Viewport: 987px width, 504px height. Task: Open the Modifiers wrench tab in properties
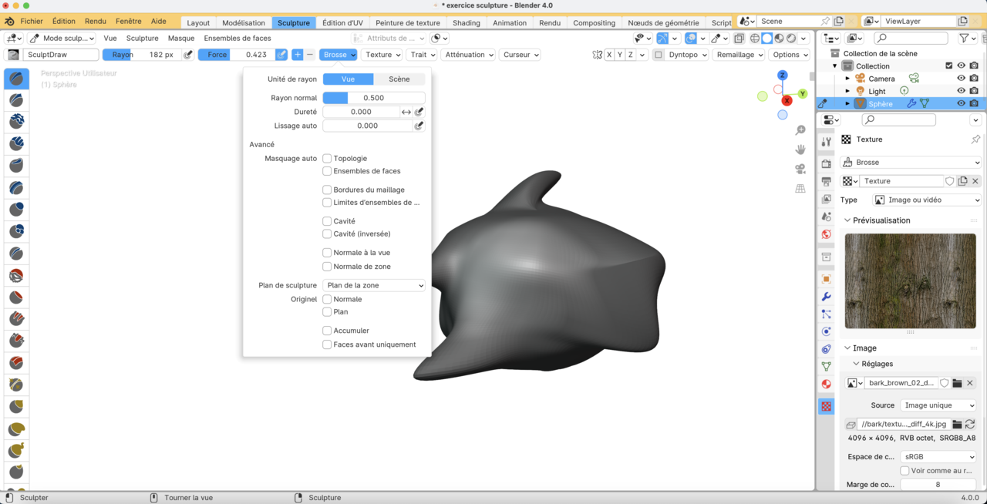826,297
